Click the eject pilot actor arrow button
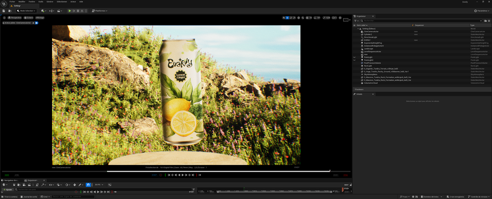The height and width of the screenshot is (199, 492). point(33,23)
